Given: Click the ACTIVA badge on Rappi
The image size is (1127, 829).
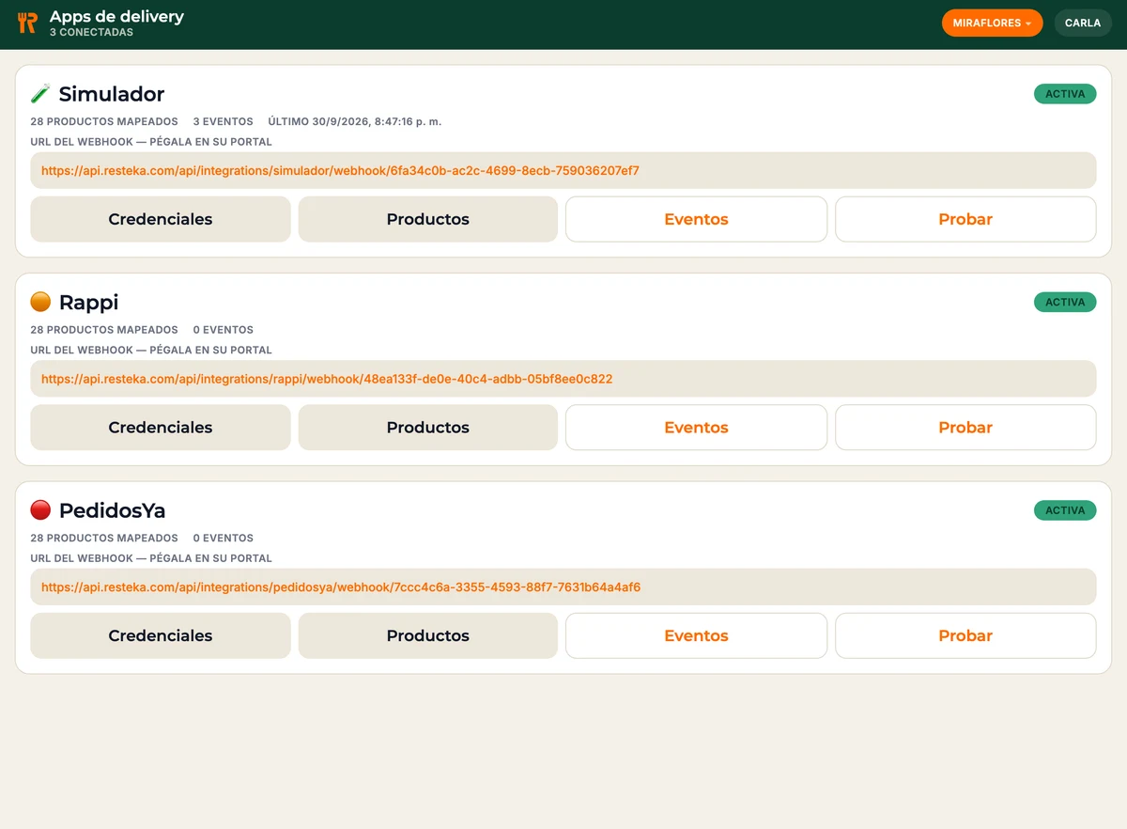Looking at the screenshot, I should tap(1065, 302).
